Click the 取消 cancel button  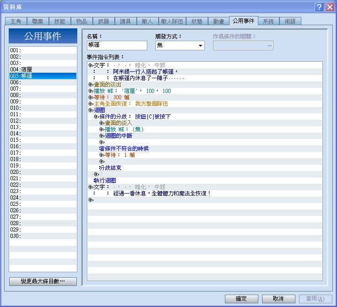278,299
